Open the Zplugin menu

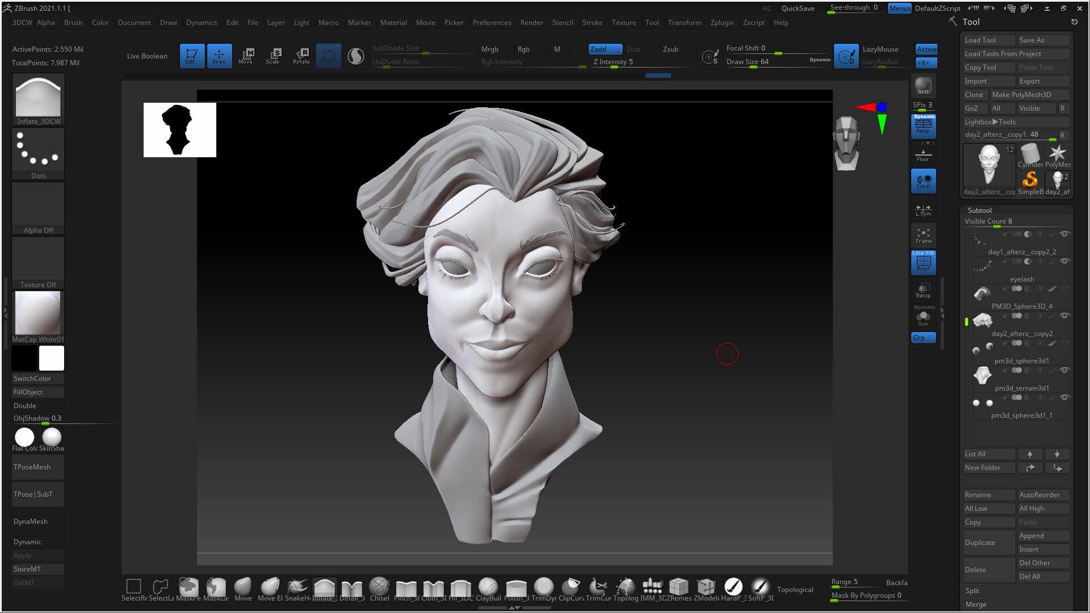click(x=722, y=23)
